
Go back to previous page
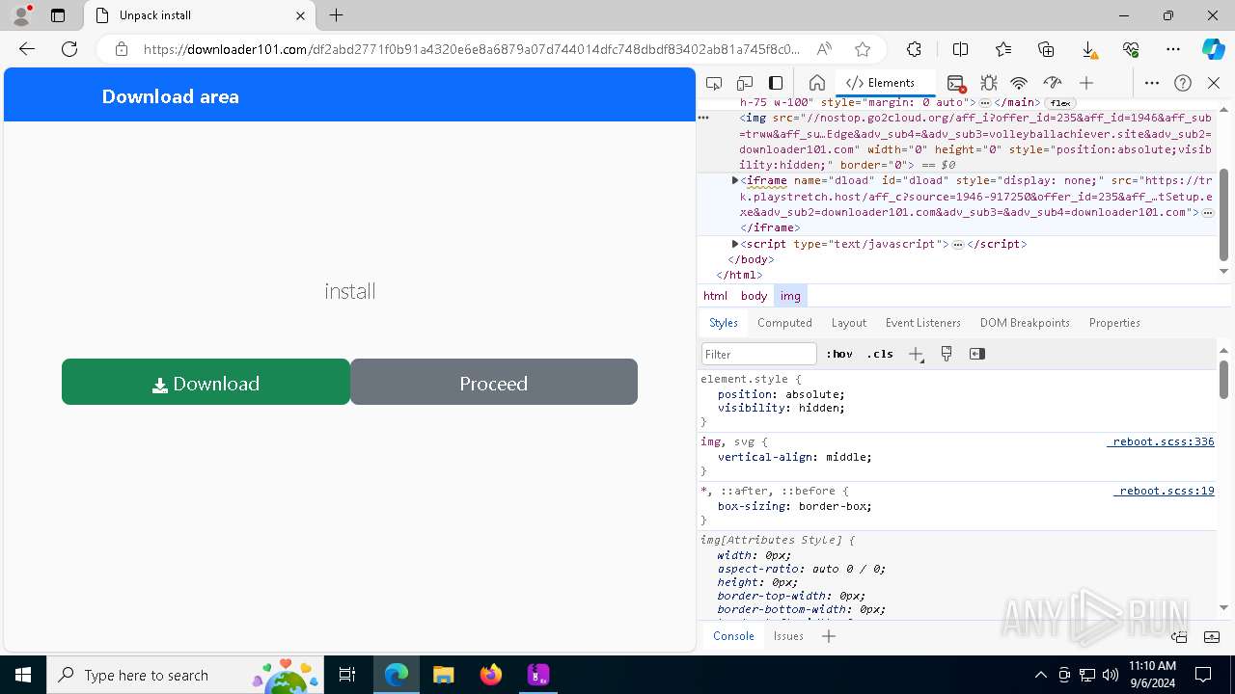pyautogui.click(x=27, y=49)
